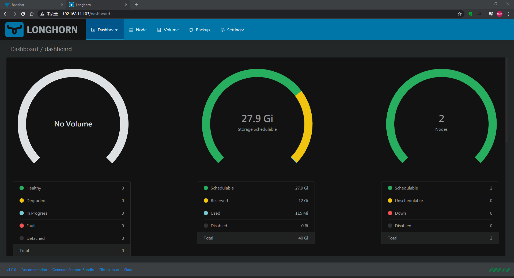Open the browser home page icon
This screenshot has height=278, width=514.
[x=32, y=14]
